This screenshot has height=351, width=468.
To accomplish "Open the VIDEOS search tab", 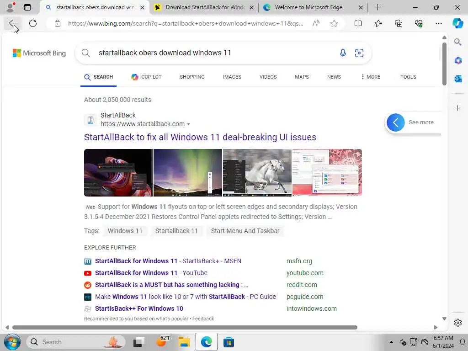I will 268,77.
